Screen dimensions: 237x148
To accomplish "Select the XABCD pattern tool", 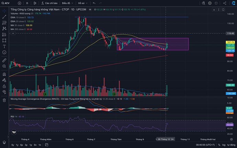I will click(4, 29).
